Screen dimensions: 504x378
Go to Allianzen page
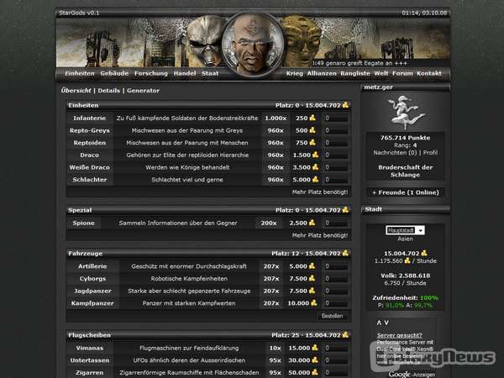(x=322, y=73)
